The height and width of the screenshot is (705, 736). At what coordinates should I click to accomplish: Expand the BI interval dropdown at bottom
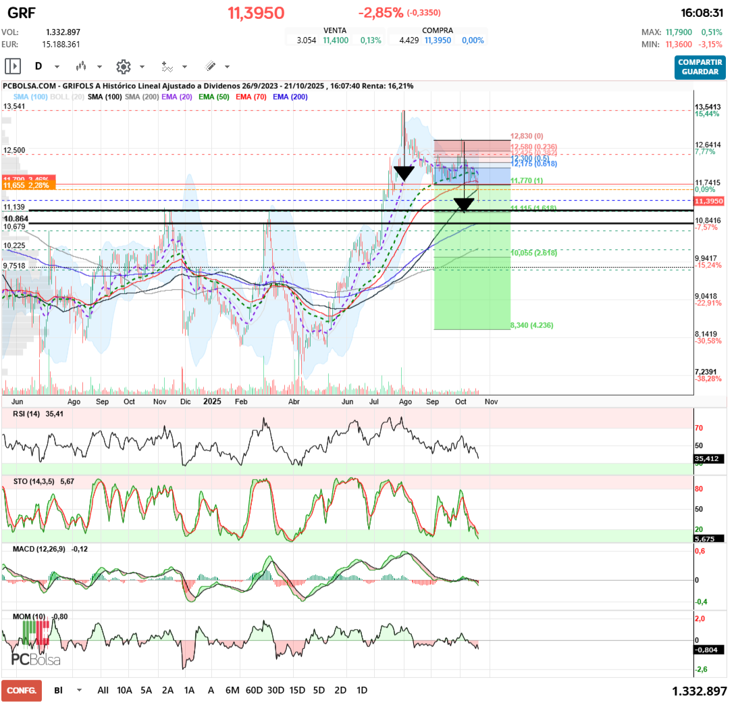click(x=78, y=690)
